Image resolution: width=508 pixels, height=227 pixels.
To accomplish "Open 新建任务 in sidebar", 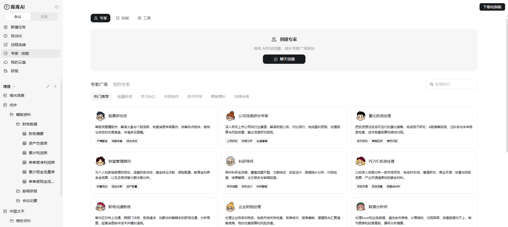I will tap(31, 27).
